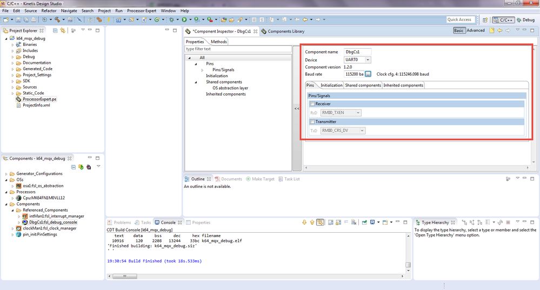This screenshot has width=540, height=290.
Task: Open the File menu
Action: [x=5, y=11]
